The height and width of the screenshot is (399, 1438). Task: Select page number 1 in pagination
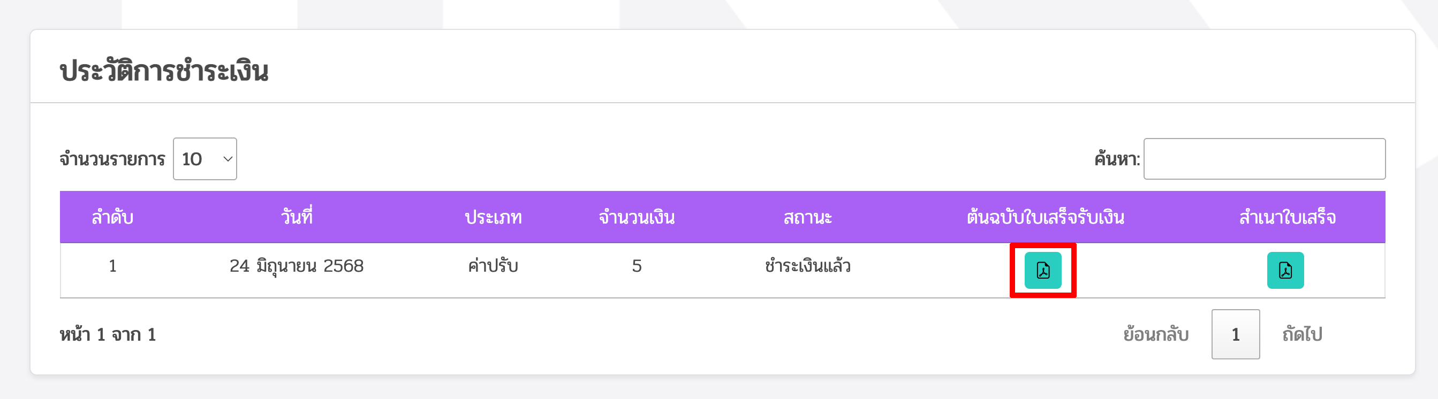click(1235, 334)
